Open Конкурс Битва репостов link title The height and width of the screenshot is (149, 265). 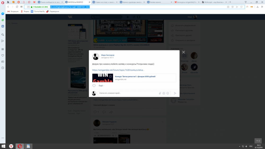point(135,76)
